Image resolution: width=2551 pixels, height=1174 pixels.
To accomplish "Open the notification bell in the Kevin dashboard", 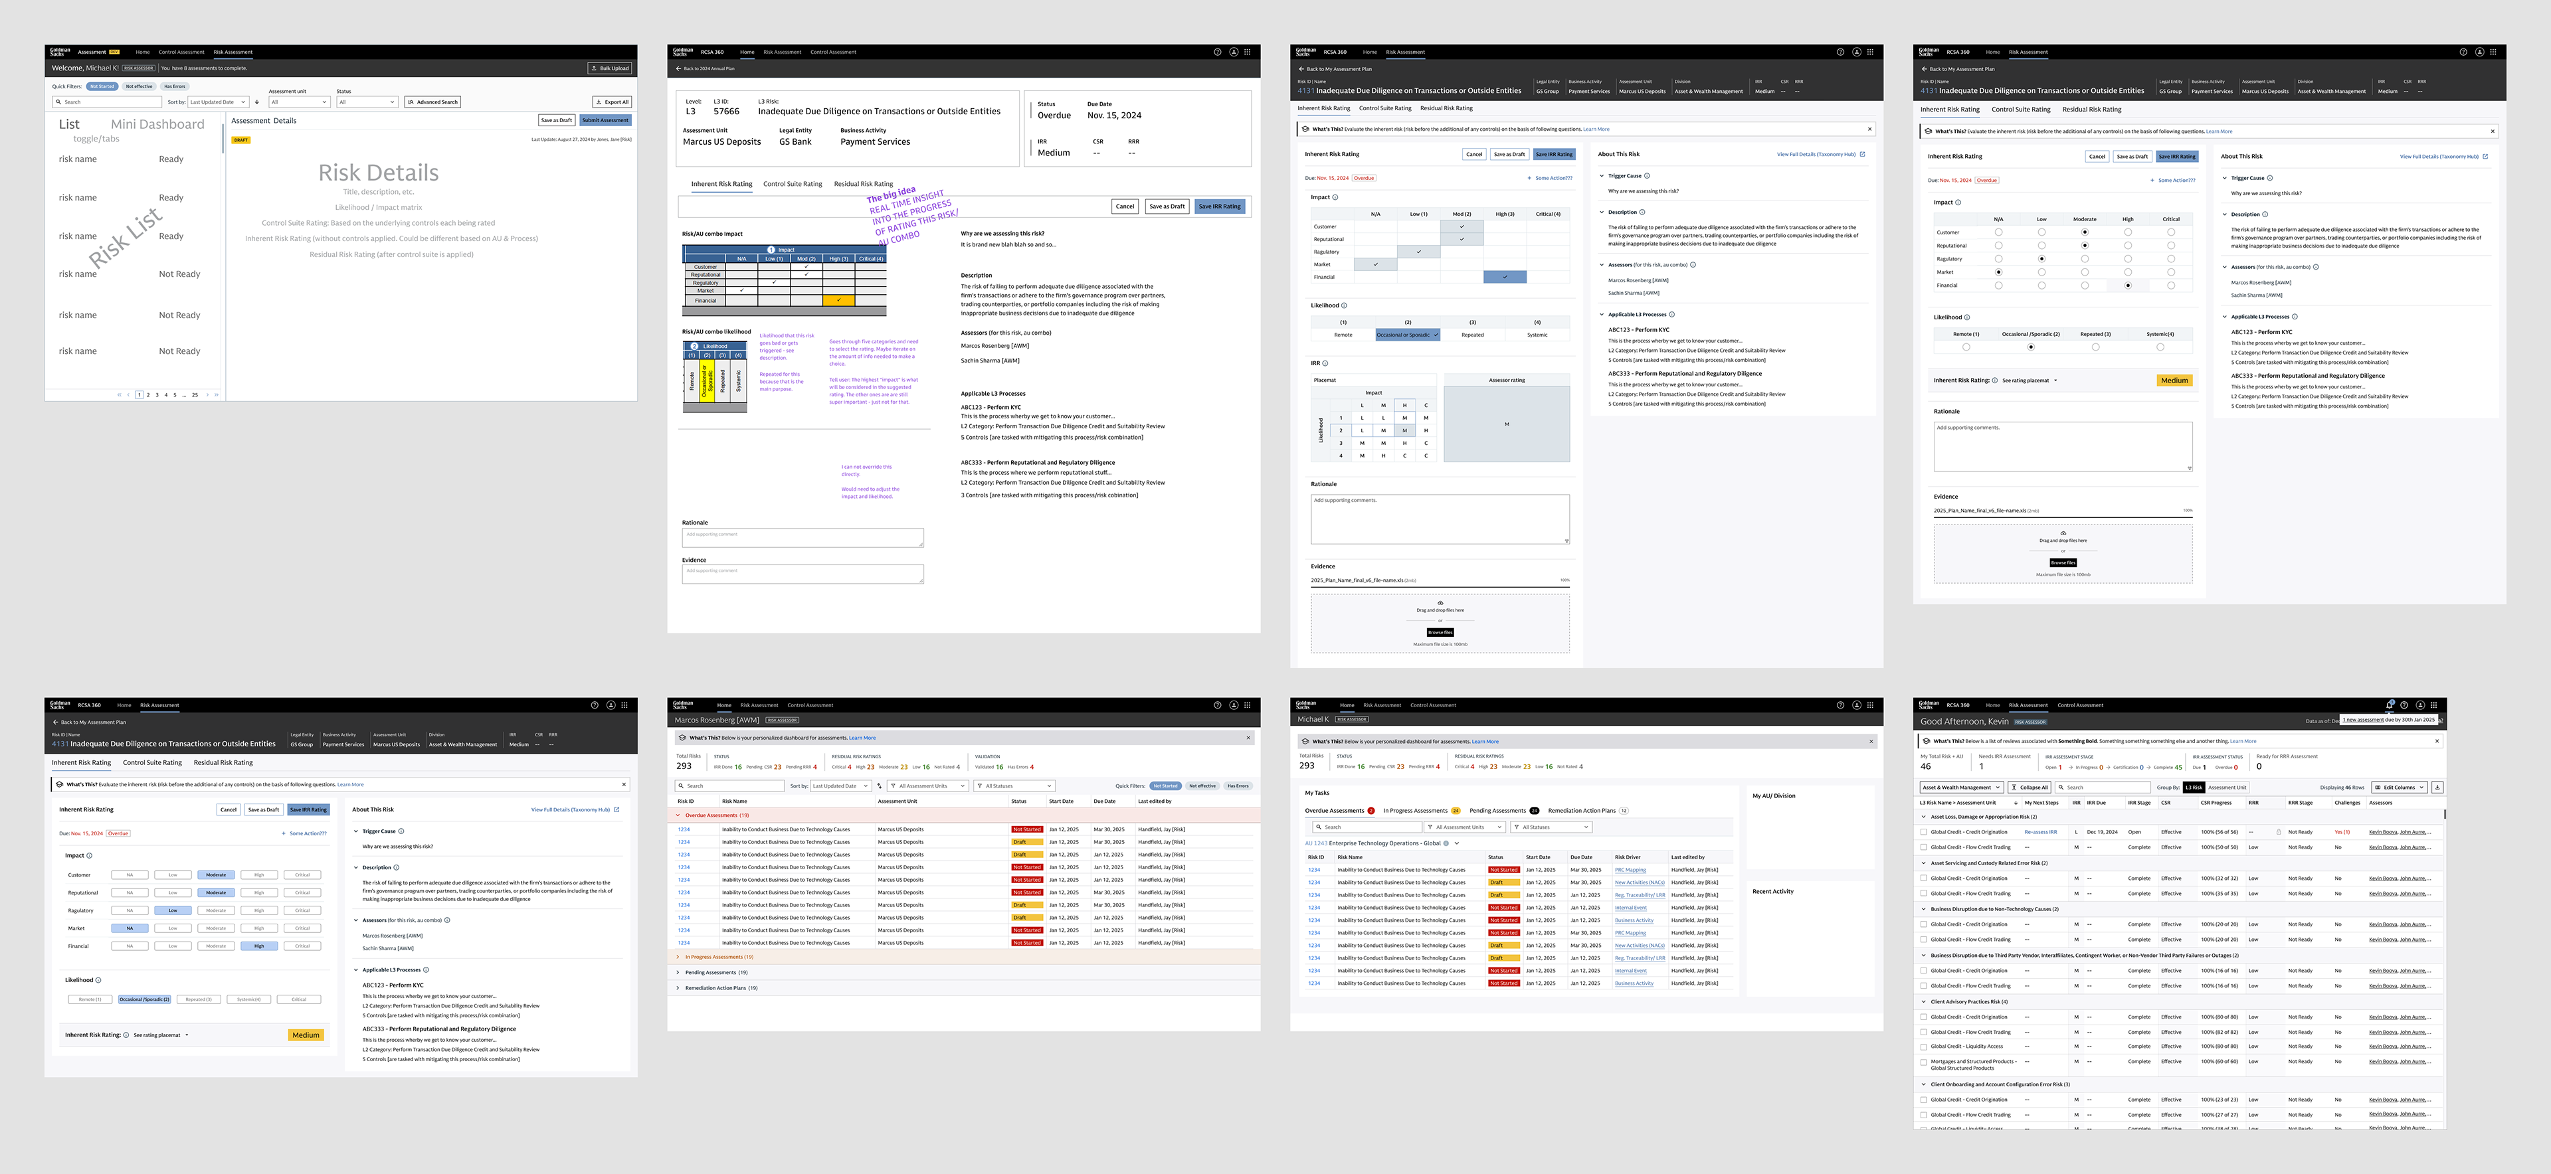I will [2390, 705].
